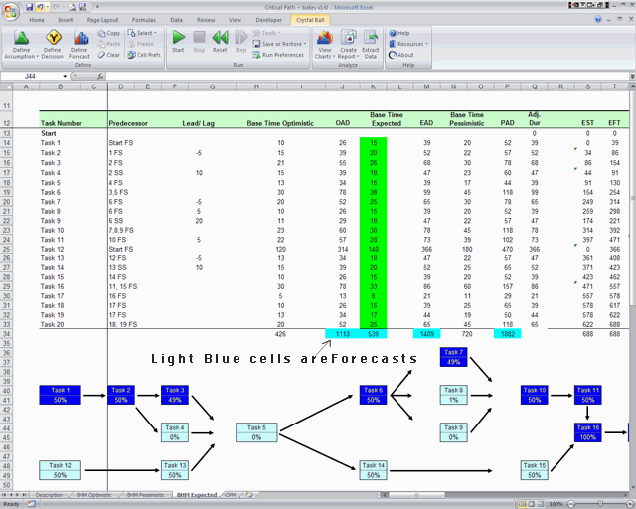Stop the simulation

[x=199, y=42]
